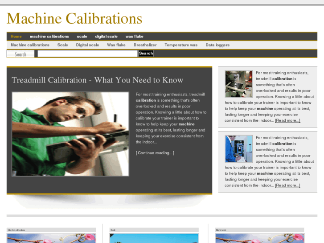
Task: Click the Home menu item
Action: (16, 37)
